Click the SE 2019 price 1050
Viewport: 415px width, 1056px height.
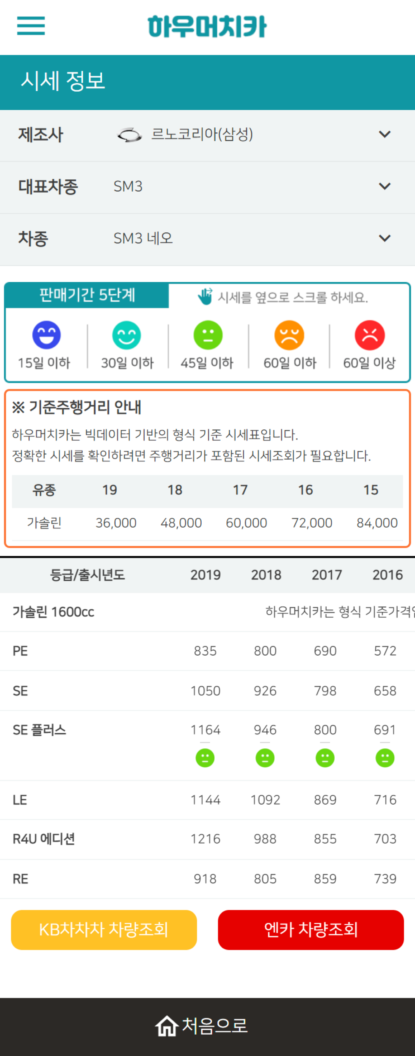(206, 691)
